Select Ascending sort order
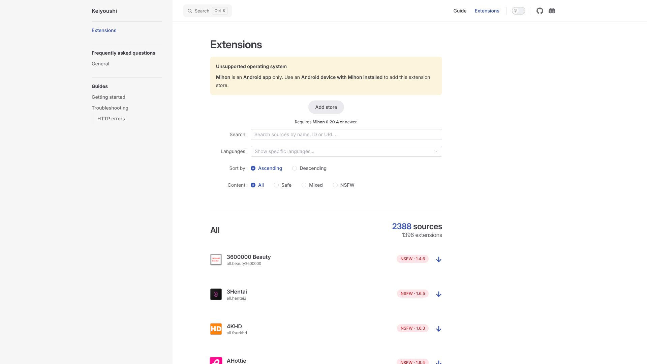647x364 pixels. coord(267,168)
